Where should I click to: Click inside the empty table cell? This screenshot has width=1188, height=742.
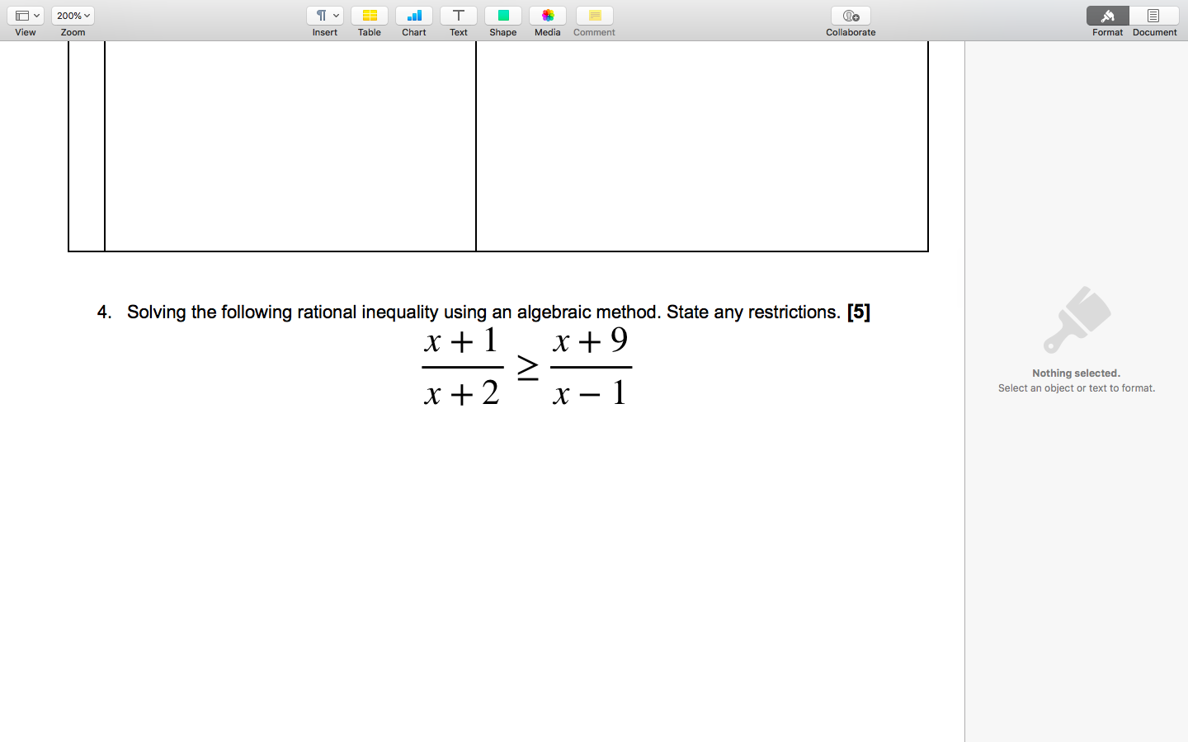click(x=289, y=144)
